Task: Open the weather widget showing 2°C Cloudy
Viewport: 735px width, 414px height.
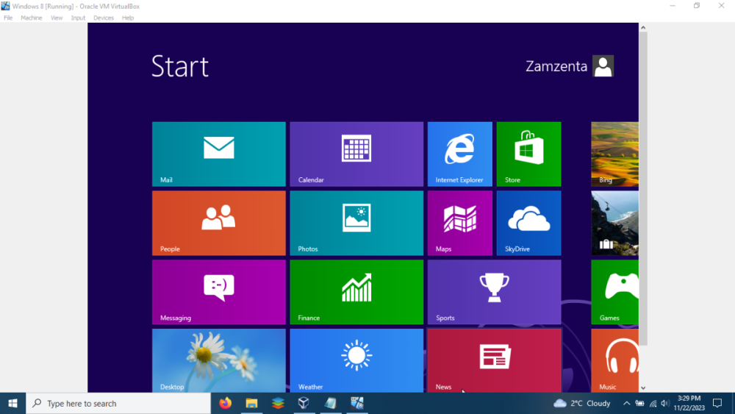Action: pyautogui.click(x=581, y=403)
